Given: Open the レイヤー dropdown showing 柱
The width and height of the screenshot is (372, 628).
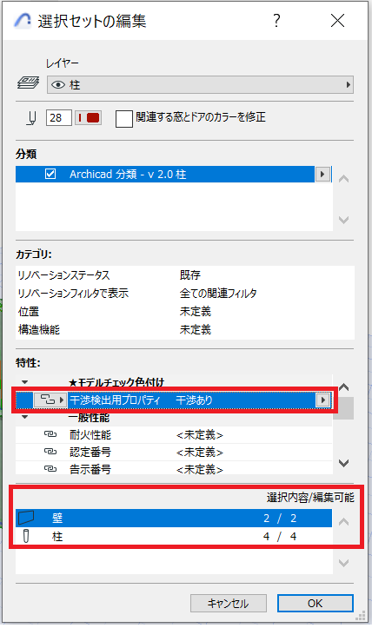Looking at the screenshot, I should (x=200, y=85).
